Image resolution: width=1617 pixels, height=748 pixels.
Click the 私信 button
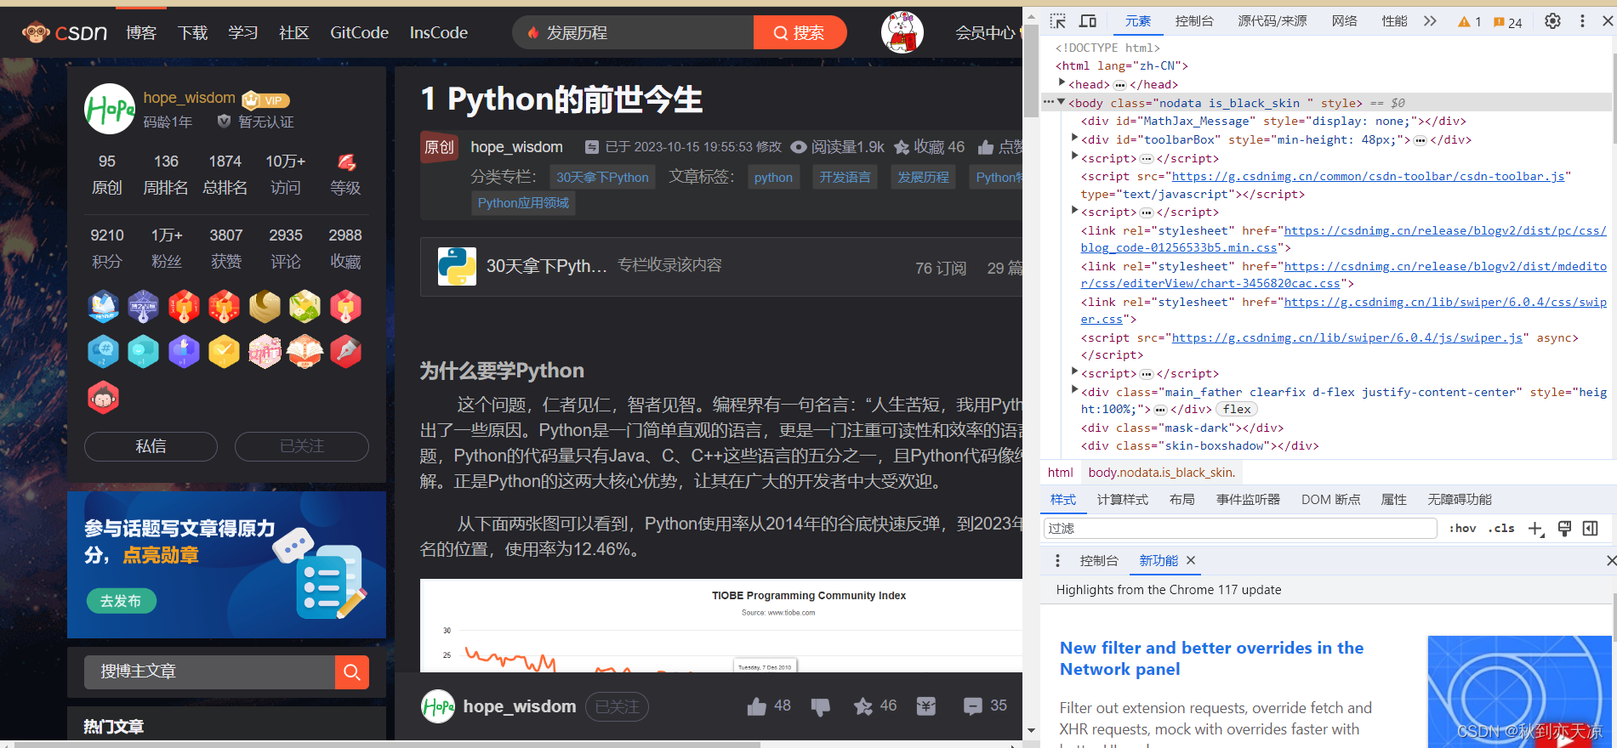point(151,446)
